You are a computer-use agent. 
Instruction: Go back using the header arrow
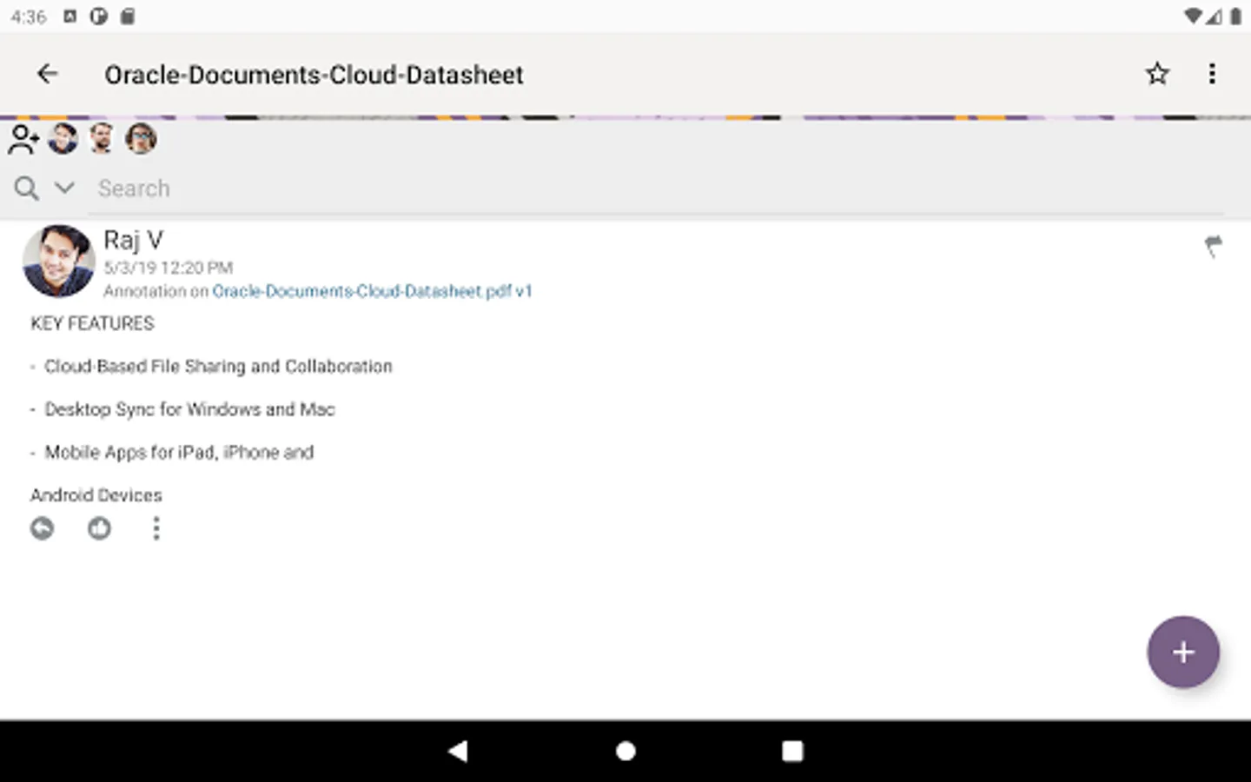point(48,75)
